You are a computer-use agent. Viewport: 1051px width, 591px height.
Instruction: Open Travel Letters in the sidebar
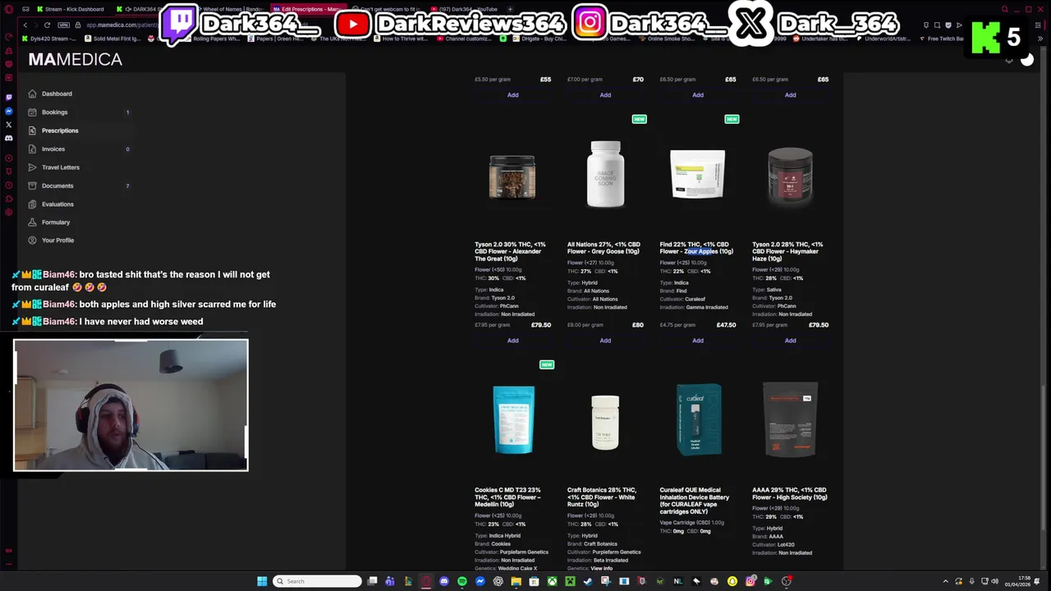click(61, 167)
